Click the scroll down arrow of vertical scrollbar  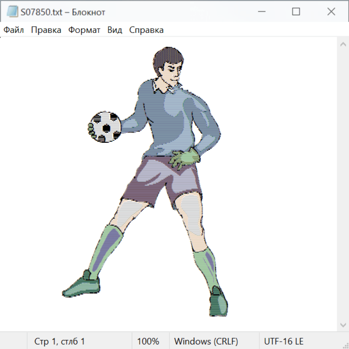pos(343,325)
